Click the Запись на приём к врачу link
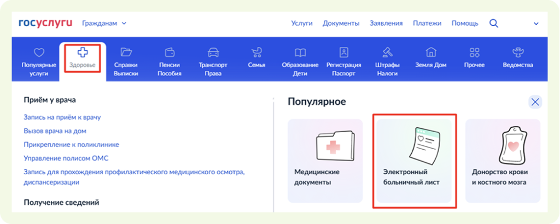Screen dimensions: 560x224 62,117
